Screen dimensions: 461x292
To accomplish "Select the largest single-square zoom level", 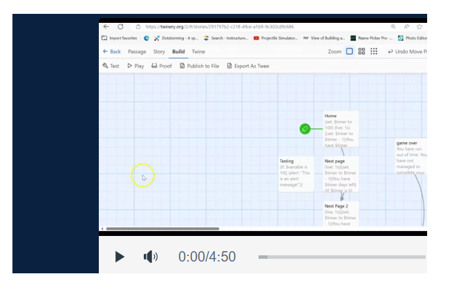I will (x=349, y=51).
